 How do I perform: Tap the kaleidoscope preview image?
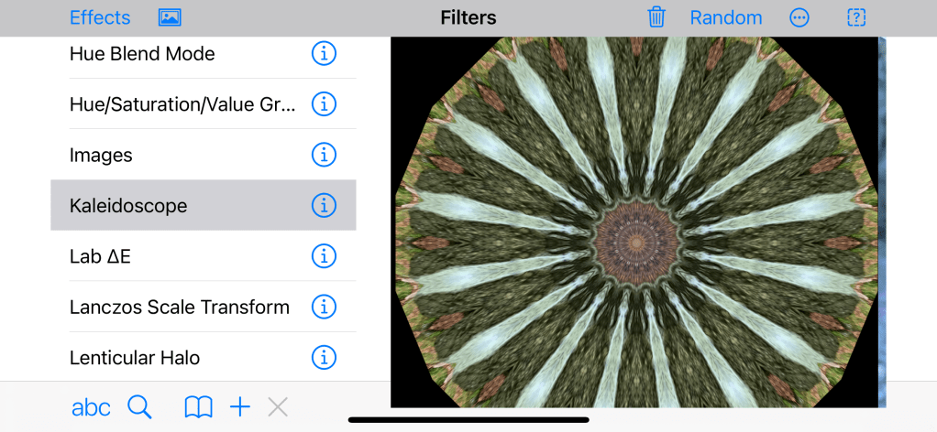(x=635, y=222)
